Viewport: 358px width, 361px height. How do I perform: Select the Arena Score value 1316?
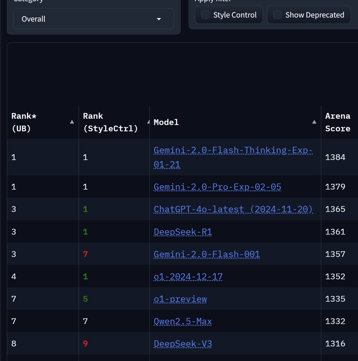click(335, 344)
